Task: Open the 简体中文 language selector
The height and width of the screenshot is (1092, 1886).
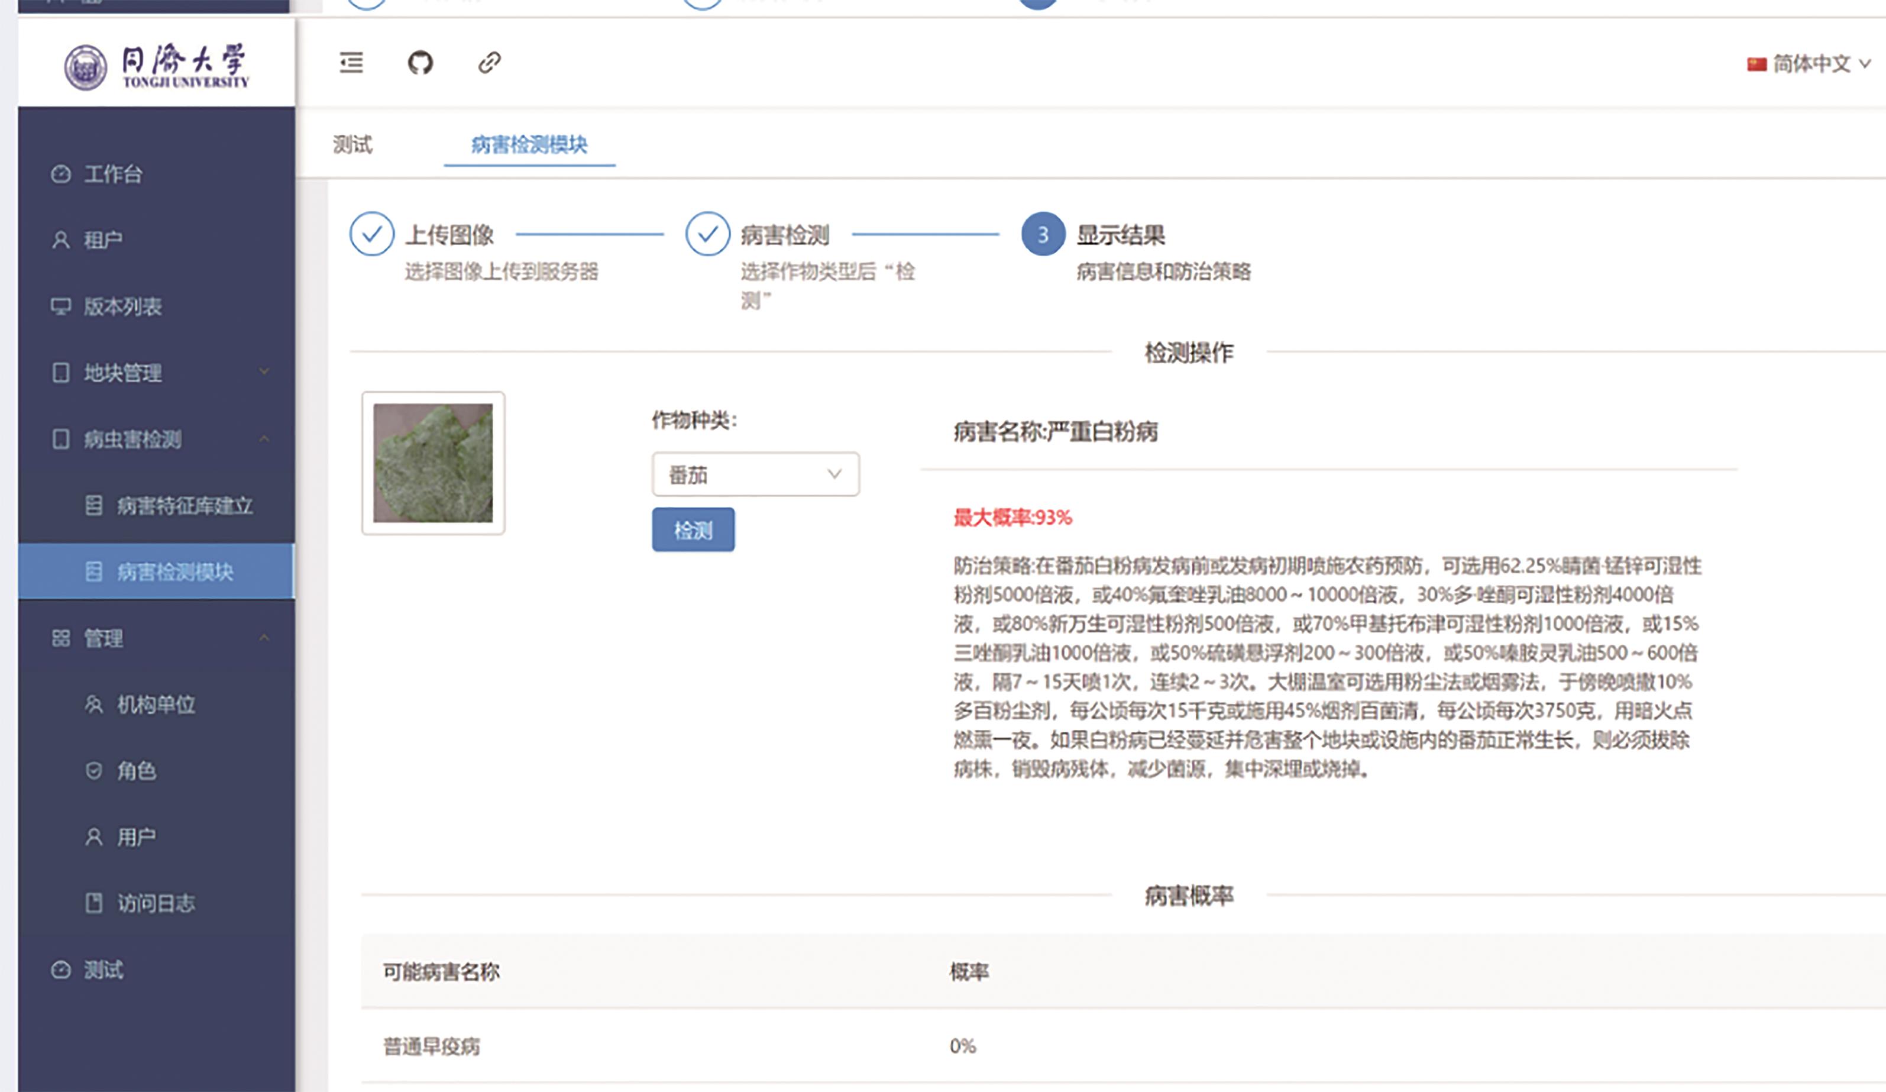Action: click(1810, 64)
